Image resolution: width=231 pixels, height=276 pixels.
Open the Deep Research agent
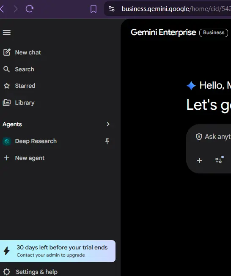click(x=36, y=141)
